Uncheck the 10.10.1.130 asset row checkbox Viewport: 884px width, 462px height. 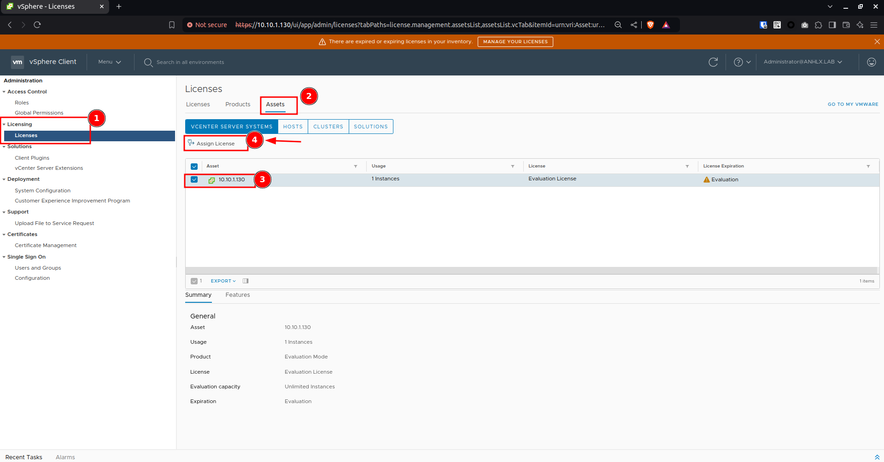pyautogui.click(x=194, y=179)
